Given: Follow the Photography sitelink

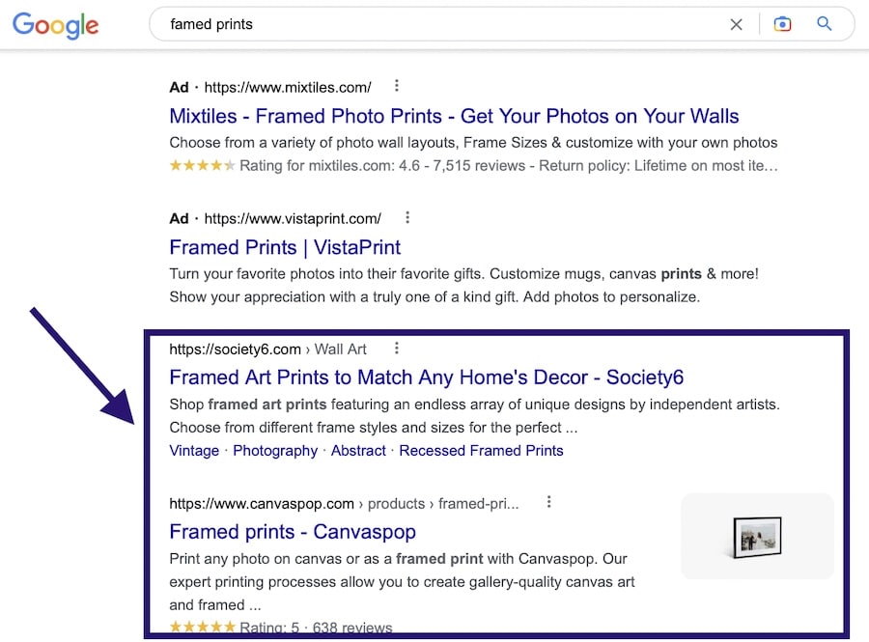Looking at the screenshot, I should pyautogui.click(x=275, y=451).
